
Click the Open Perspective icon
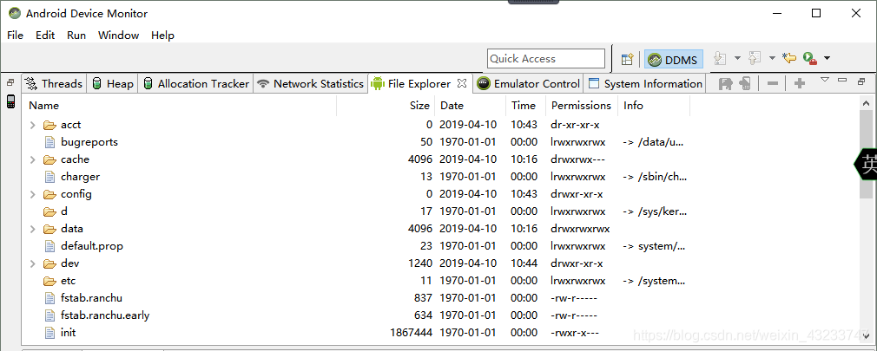(627, 59)
